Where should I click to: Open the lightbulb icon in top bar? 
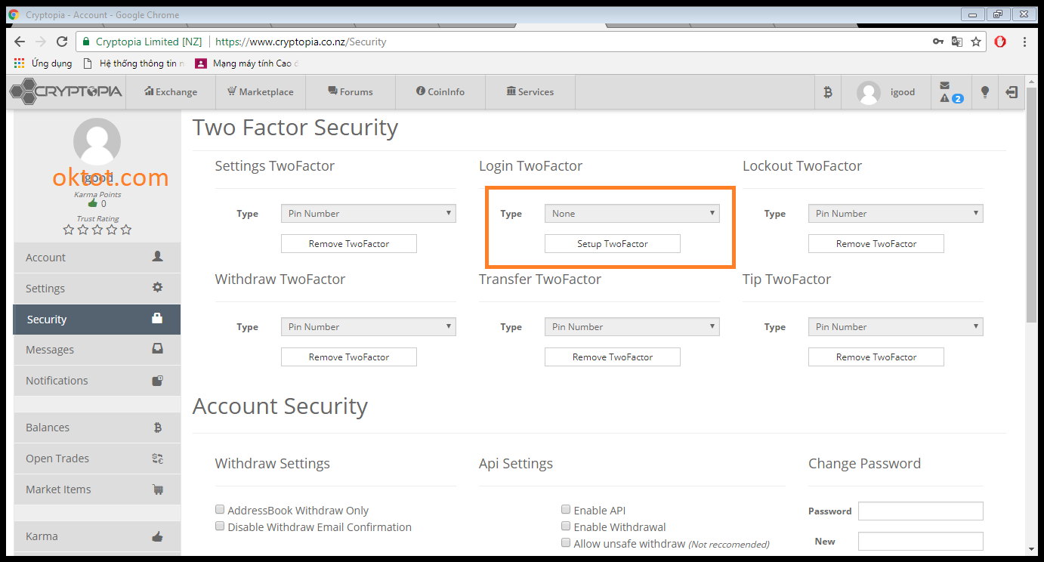click(x=984, y=92)
